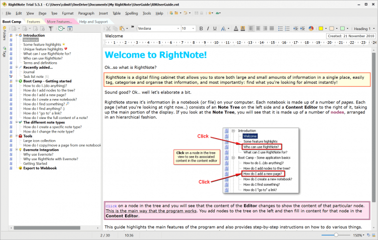Select 'How do I add a new page?' in the left note tree
Image resolution: width=378 pixels, height=240 pixels.
44,95
